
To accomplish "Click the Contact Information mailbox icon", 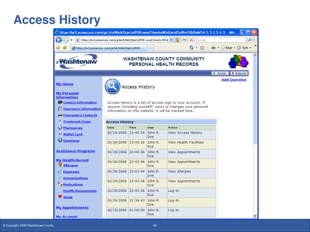I will pos(60,102).
